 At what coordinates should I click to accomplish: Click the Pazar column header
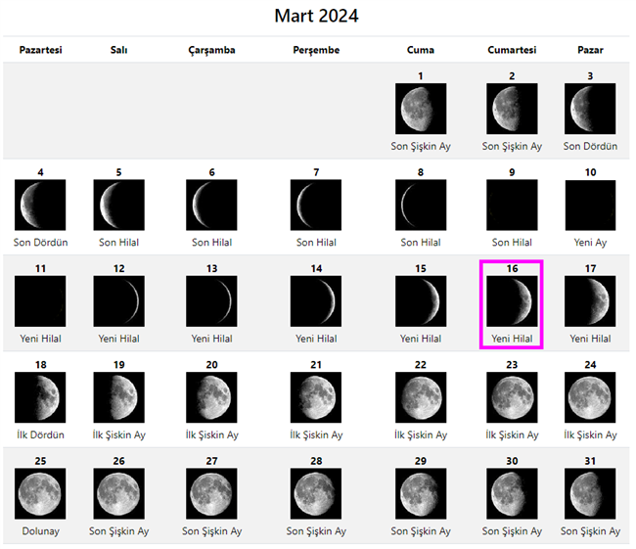pos(590,50)
